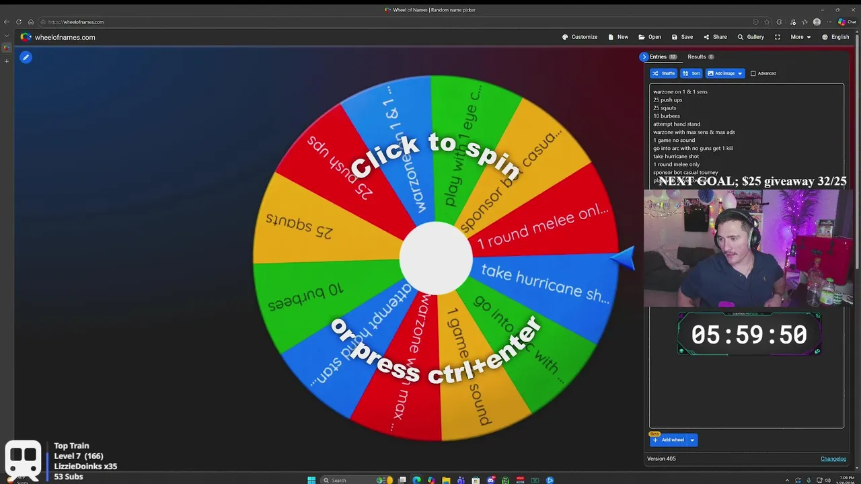Switch to the Results tab

point(700,56)
